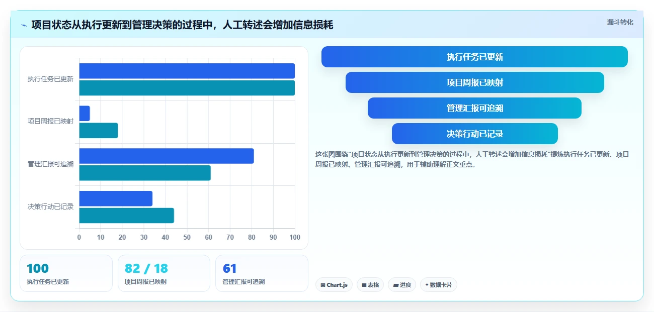
Task: Click the 表格 tag chip
Action: [370, 285]
